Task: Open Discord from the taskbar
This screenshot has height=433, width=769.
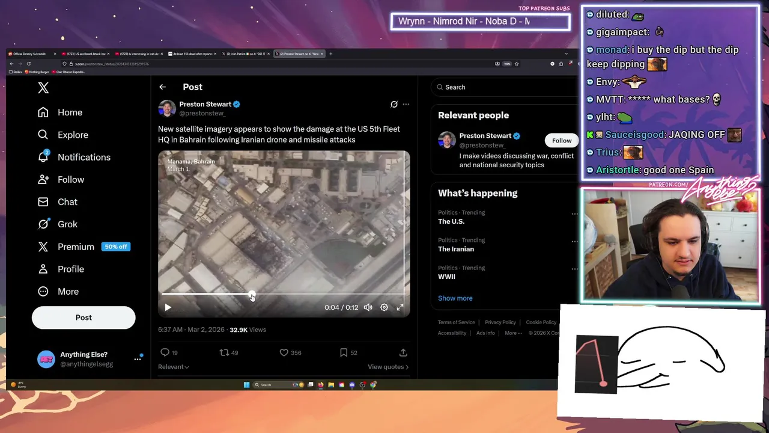Action: tap(352, 385)
